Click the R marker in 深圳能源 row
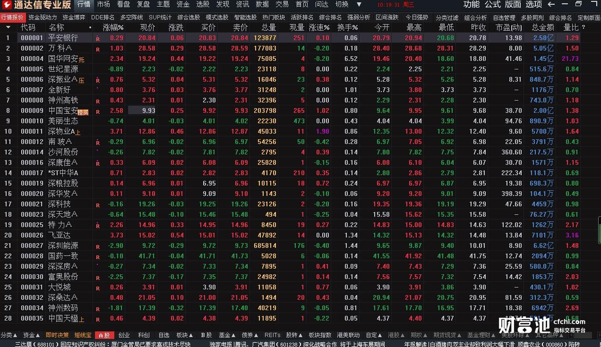 pyautogui.click(x=98, y=246)
